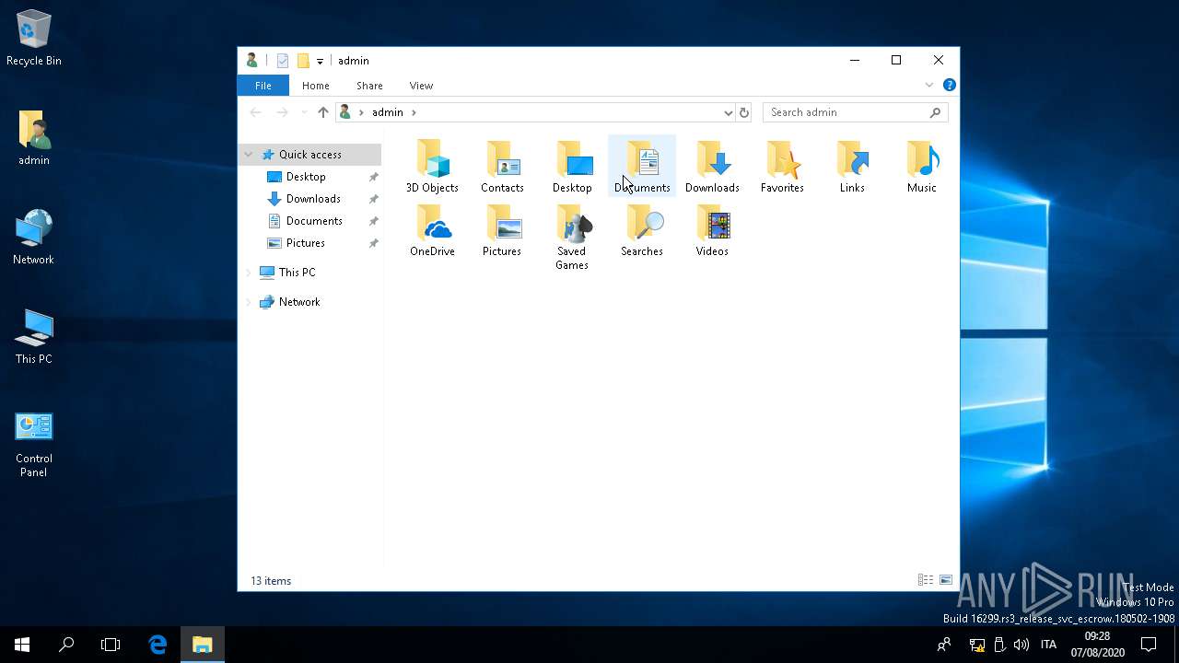1179x663 pixels.
Task: Open the Favorites folder
Action: click(782, 166)
